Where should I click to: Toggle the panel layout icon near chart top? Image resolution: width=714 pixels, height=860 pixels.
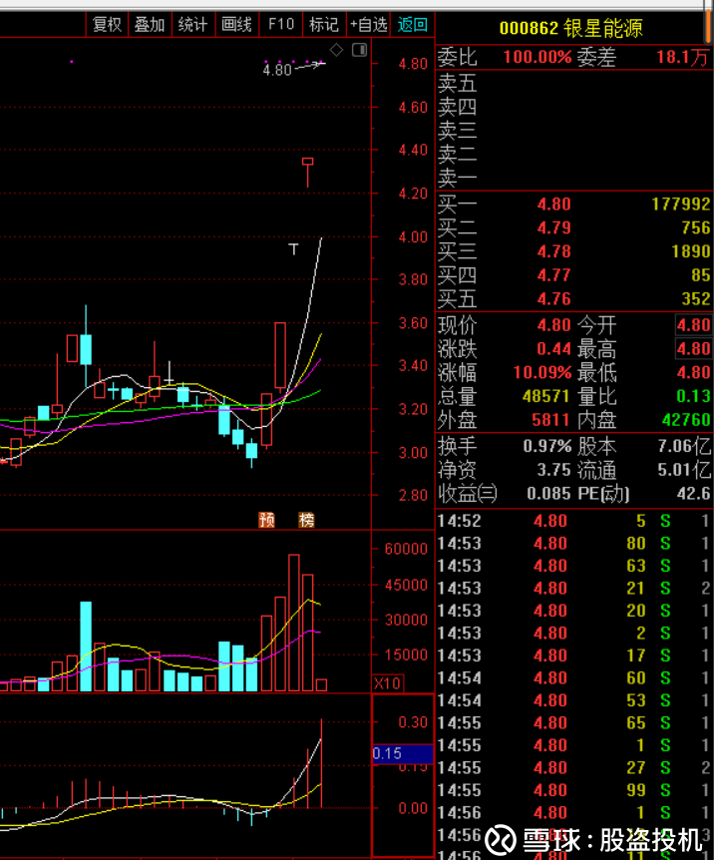pos(360,50)
